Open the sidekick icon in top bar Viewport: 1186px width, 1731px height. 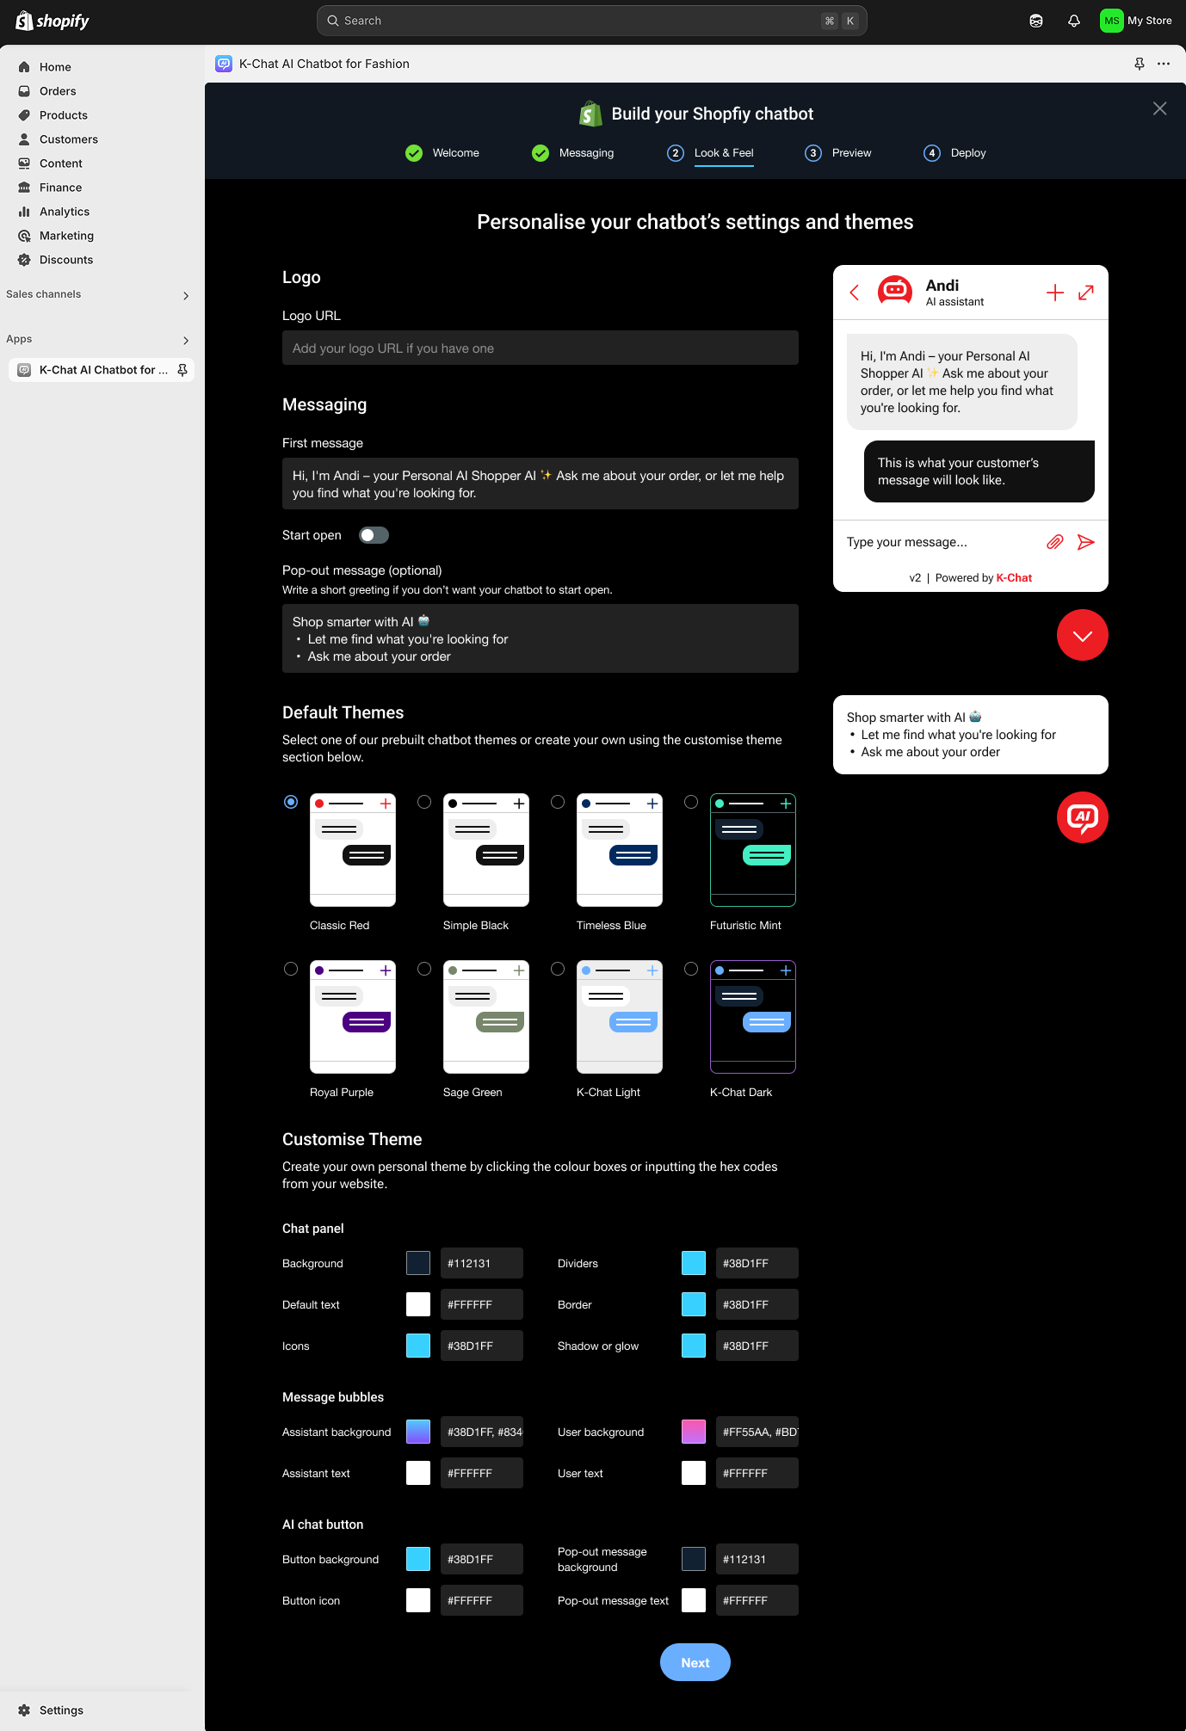[x=1036, y=21]
